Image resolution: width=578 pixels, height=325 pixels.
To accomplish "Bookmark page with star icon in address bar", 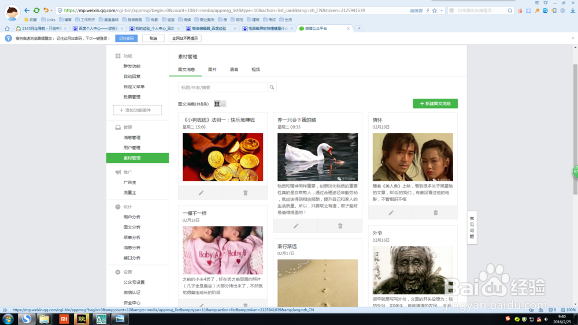I will 435,10.
